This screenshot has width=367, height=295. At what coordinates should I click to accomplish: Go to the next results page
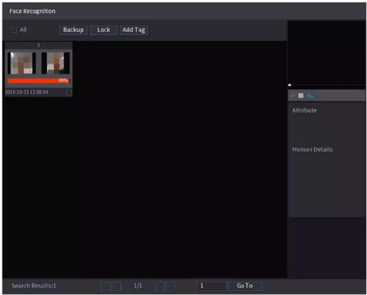(x=160, y=286)
